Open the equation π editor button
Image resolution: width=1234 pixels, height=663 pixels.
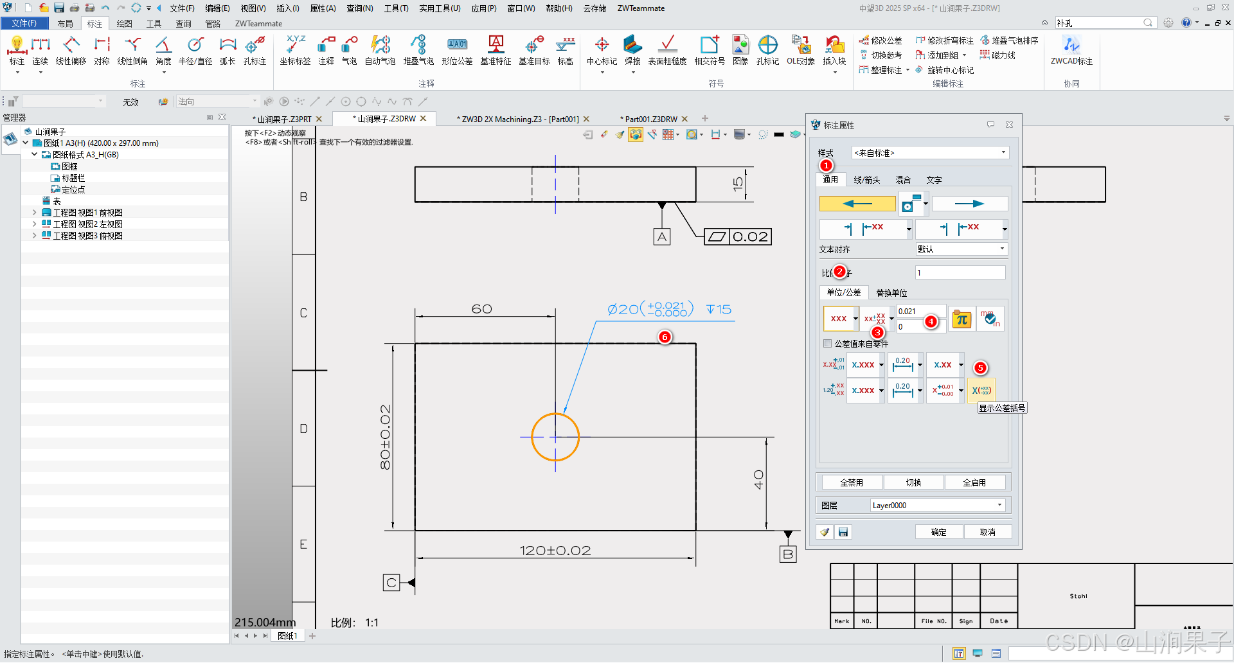[x=961, y=319]
